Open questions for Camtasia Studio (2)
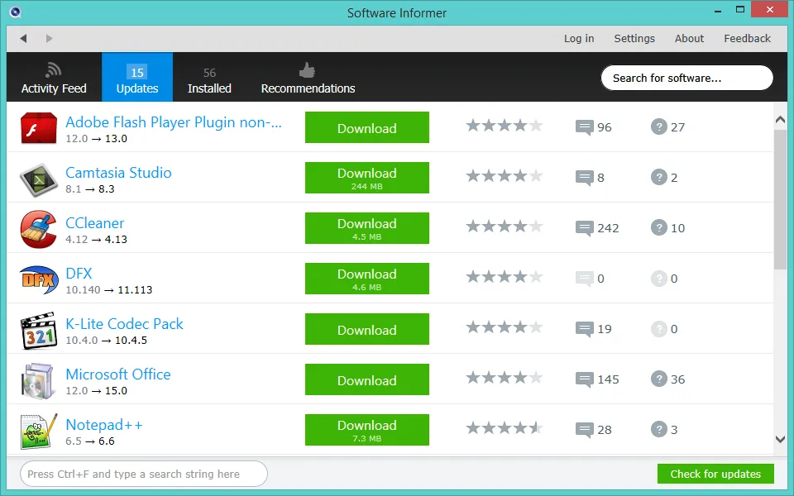794x496 pixels. 664,178
